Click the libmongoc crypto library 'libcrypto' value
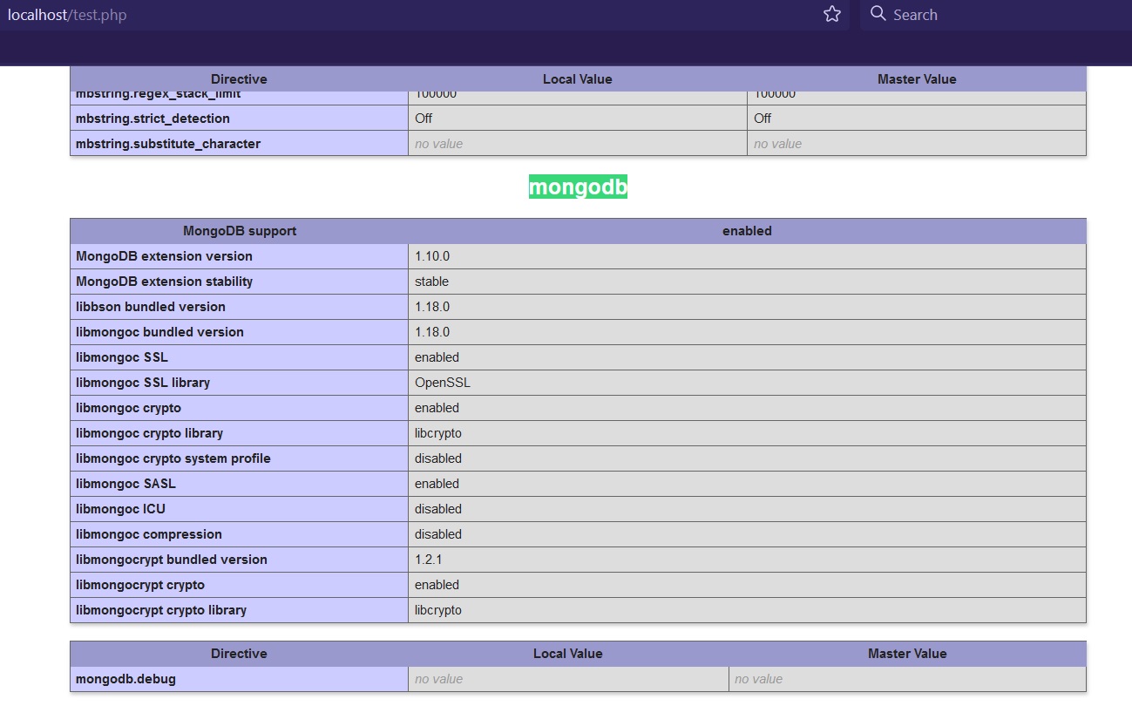The image size is (1132, 706). tap(438, 433)
